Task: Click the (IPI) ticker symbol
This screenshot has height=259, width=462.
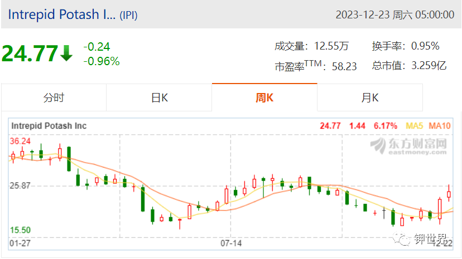Action: [128, 15]
